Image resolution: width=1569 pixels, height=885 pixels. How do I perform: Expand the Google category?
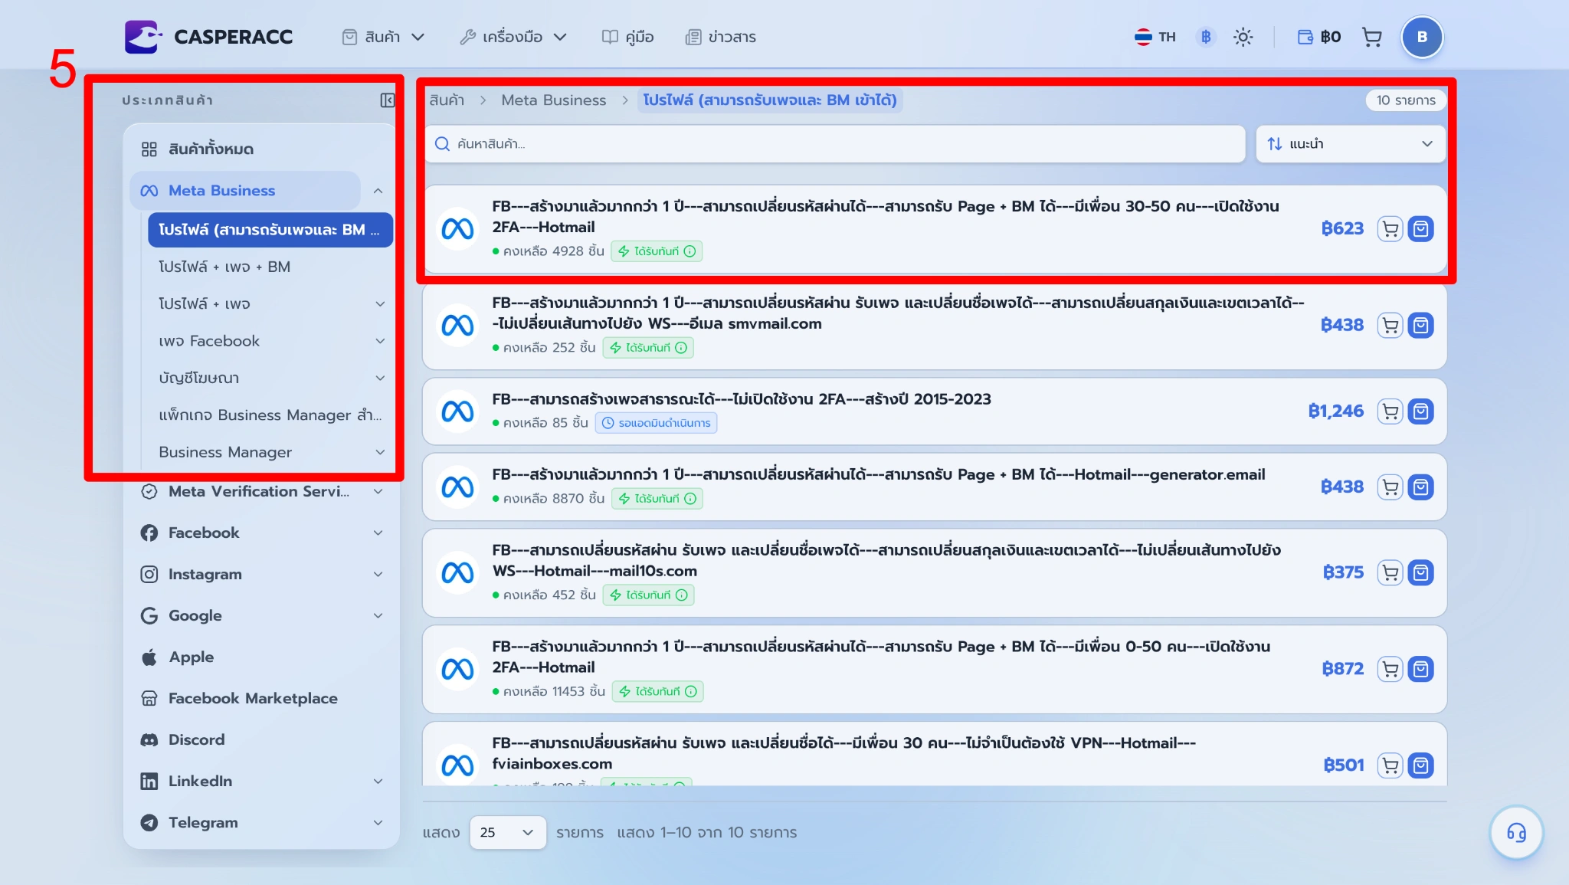pyautogui.click(x=378, y=615)
